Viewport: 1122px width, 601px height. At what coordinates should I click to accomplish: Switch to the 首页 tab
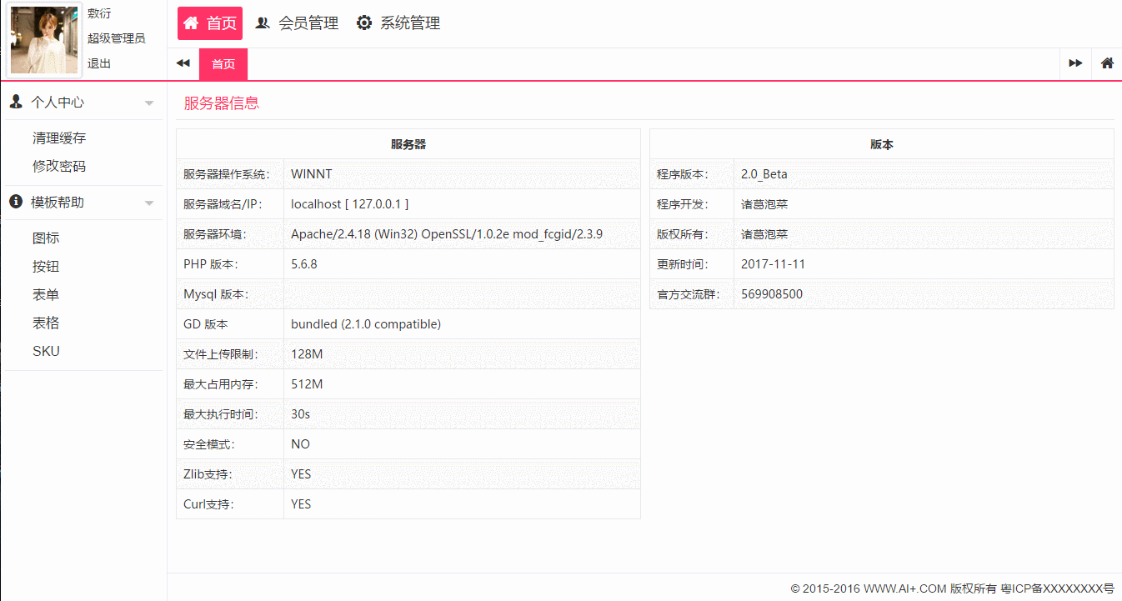coord(223,64)
